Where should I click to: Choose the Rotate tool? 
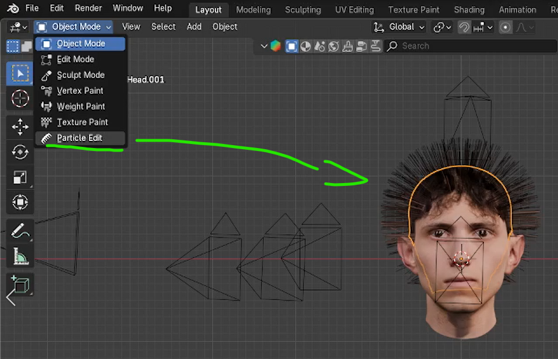pos(20,152)
